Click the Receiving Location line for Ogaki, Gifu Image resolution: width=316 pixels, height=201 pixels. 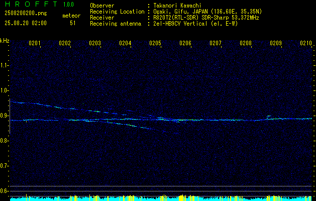tap(176, 12)
